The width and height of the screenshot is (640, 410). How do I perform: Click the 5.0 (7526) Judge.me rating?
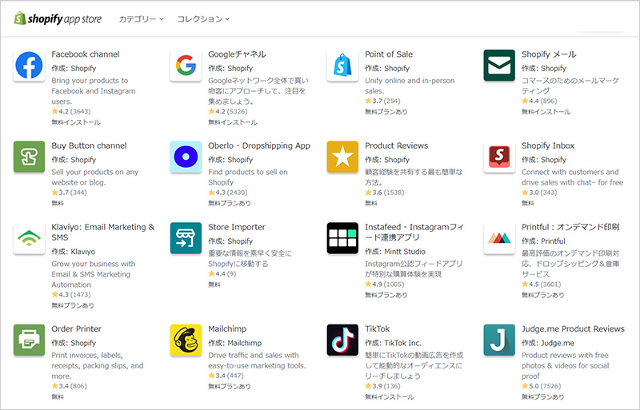pyautogui.click(x=542, y=386)
